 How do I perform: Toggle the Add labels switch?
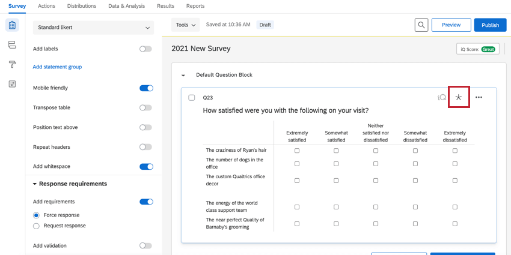click(x=145, y=49)
